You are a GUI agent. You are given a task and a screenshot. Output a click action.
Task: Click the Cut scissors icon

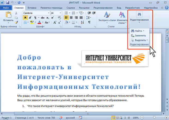pyautogui.click(x=16, y=13)
